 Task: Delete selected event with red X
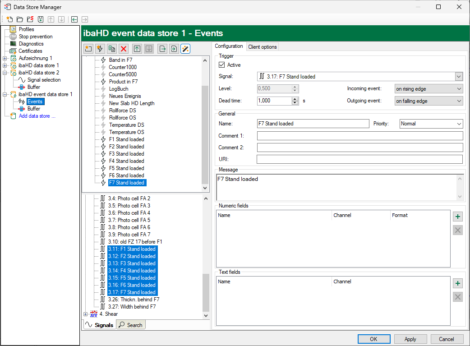(124, 49)
